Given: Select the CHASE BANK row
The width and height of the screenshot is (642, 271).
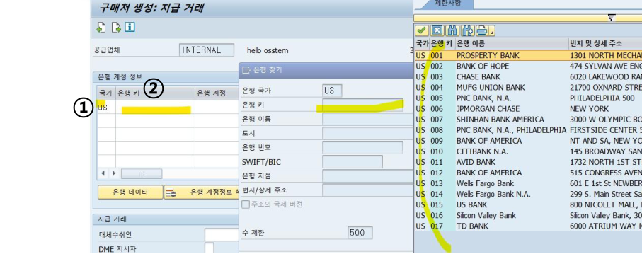Looking at the screenshot, I should click(x=528, y=76).
